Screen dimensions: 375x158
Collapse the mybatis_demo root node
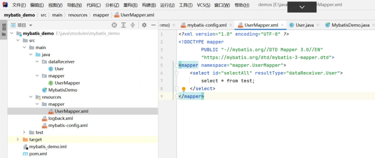12,33
